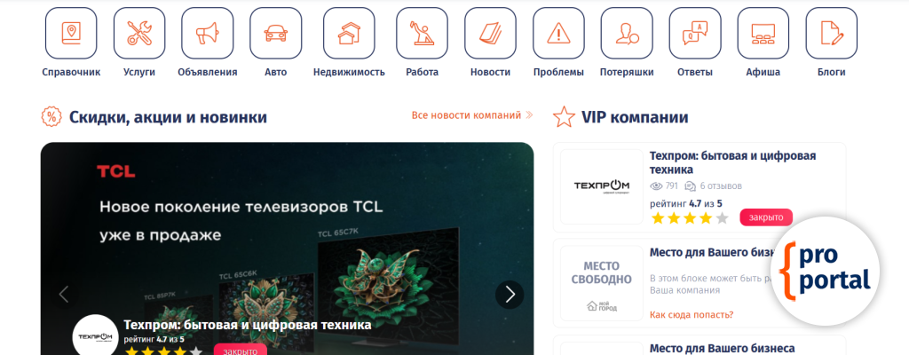
Task: Open the Проблемы warning triangle icon
Action: pos(559,33)
